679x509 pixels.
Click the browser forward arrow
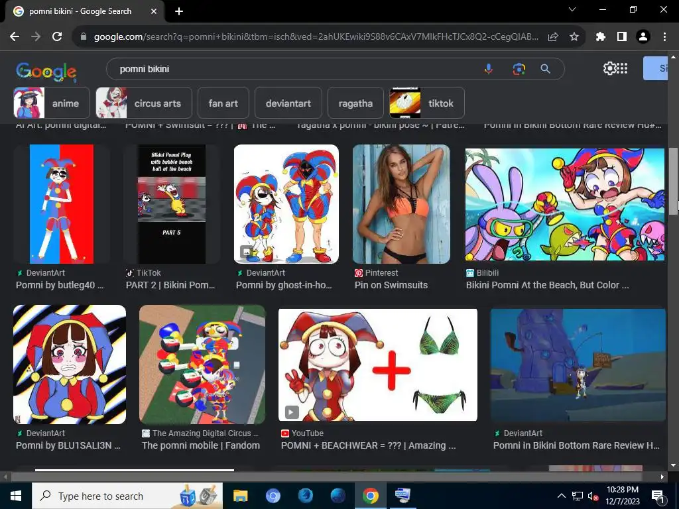click(36, 37)
